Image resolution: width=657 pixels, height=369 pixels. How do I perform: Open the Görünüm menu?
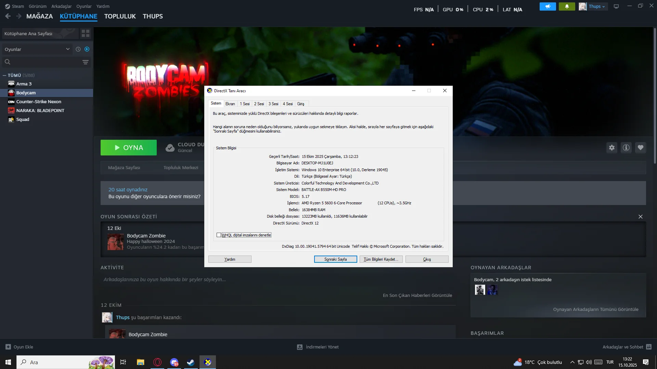pos(37,6)
